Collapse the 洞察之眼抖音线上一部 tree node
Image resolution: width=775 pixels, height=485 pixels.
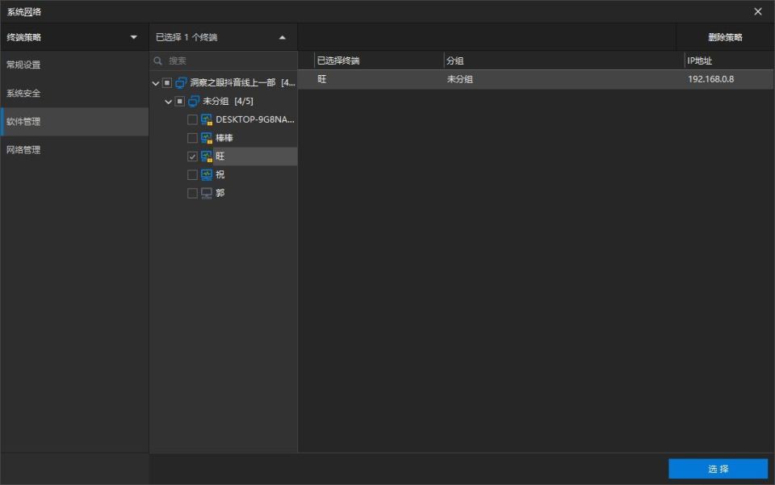[156, 83]
